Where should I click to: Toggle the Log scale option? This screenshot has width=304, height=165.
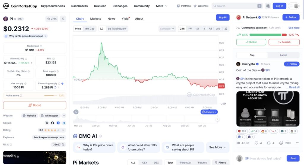(x=218, y=29)
